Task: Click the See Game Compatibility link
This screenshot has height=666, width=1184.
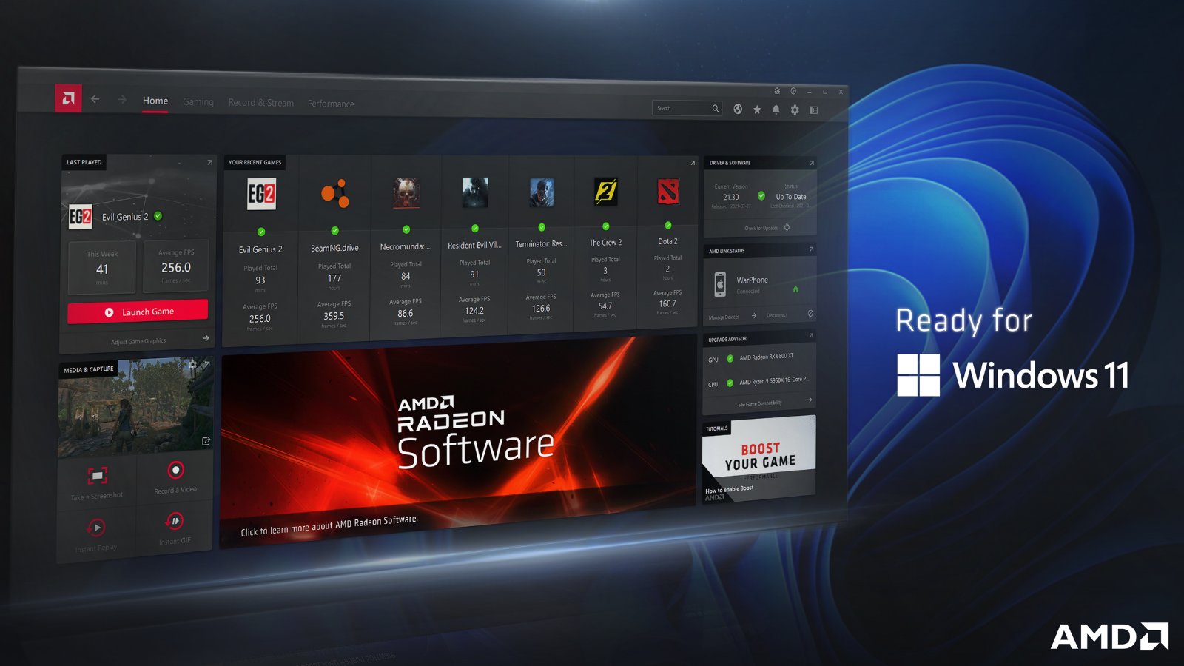Action: pos(760,403)
